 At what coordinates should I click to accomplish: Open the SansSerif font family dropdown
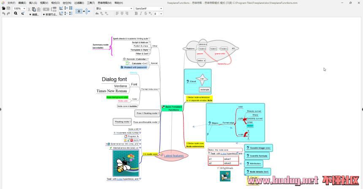click(x=161, y=8)
